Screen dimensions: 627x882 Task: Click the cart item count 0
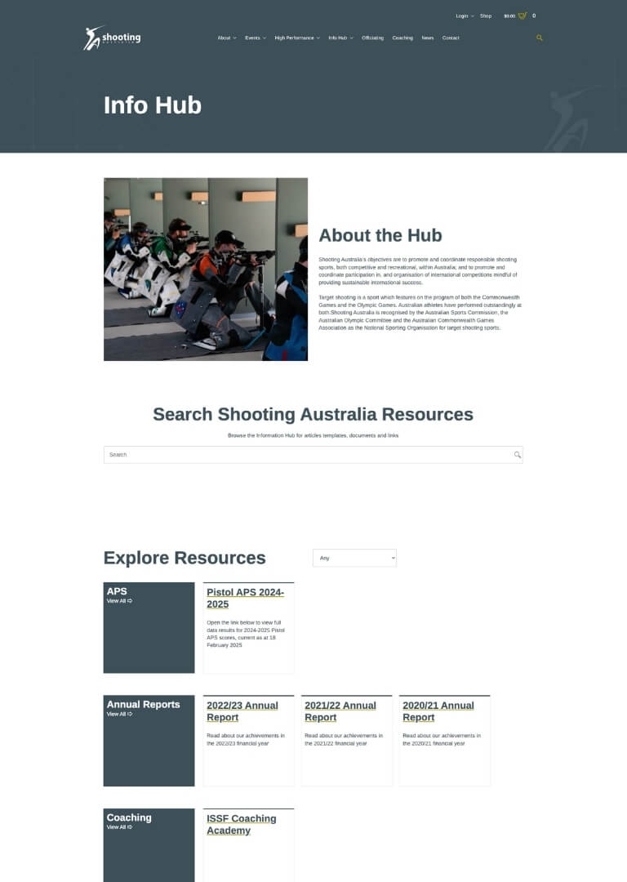(534, 16)
